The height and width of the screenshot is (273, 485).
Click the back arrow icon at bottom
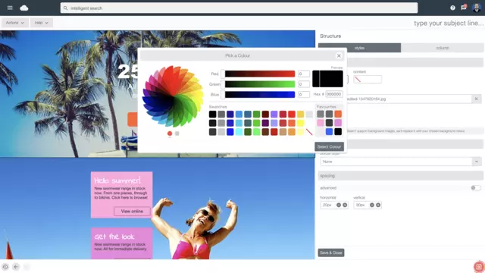(x=16, y=266)
